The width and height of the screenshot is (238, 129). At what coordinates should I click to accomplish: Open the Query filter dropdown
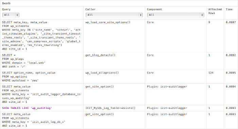click(x=11, y=15)
